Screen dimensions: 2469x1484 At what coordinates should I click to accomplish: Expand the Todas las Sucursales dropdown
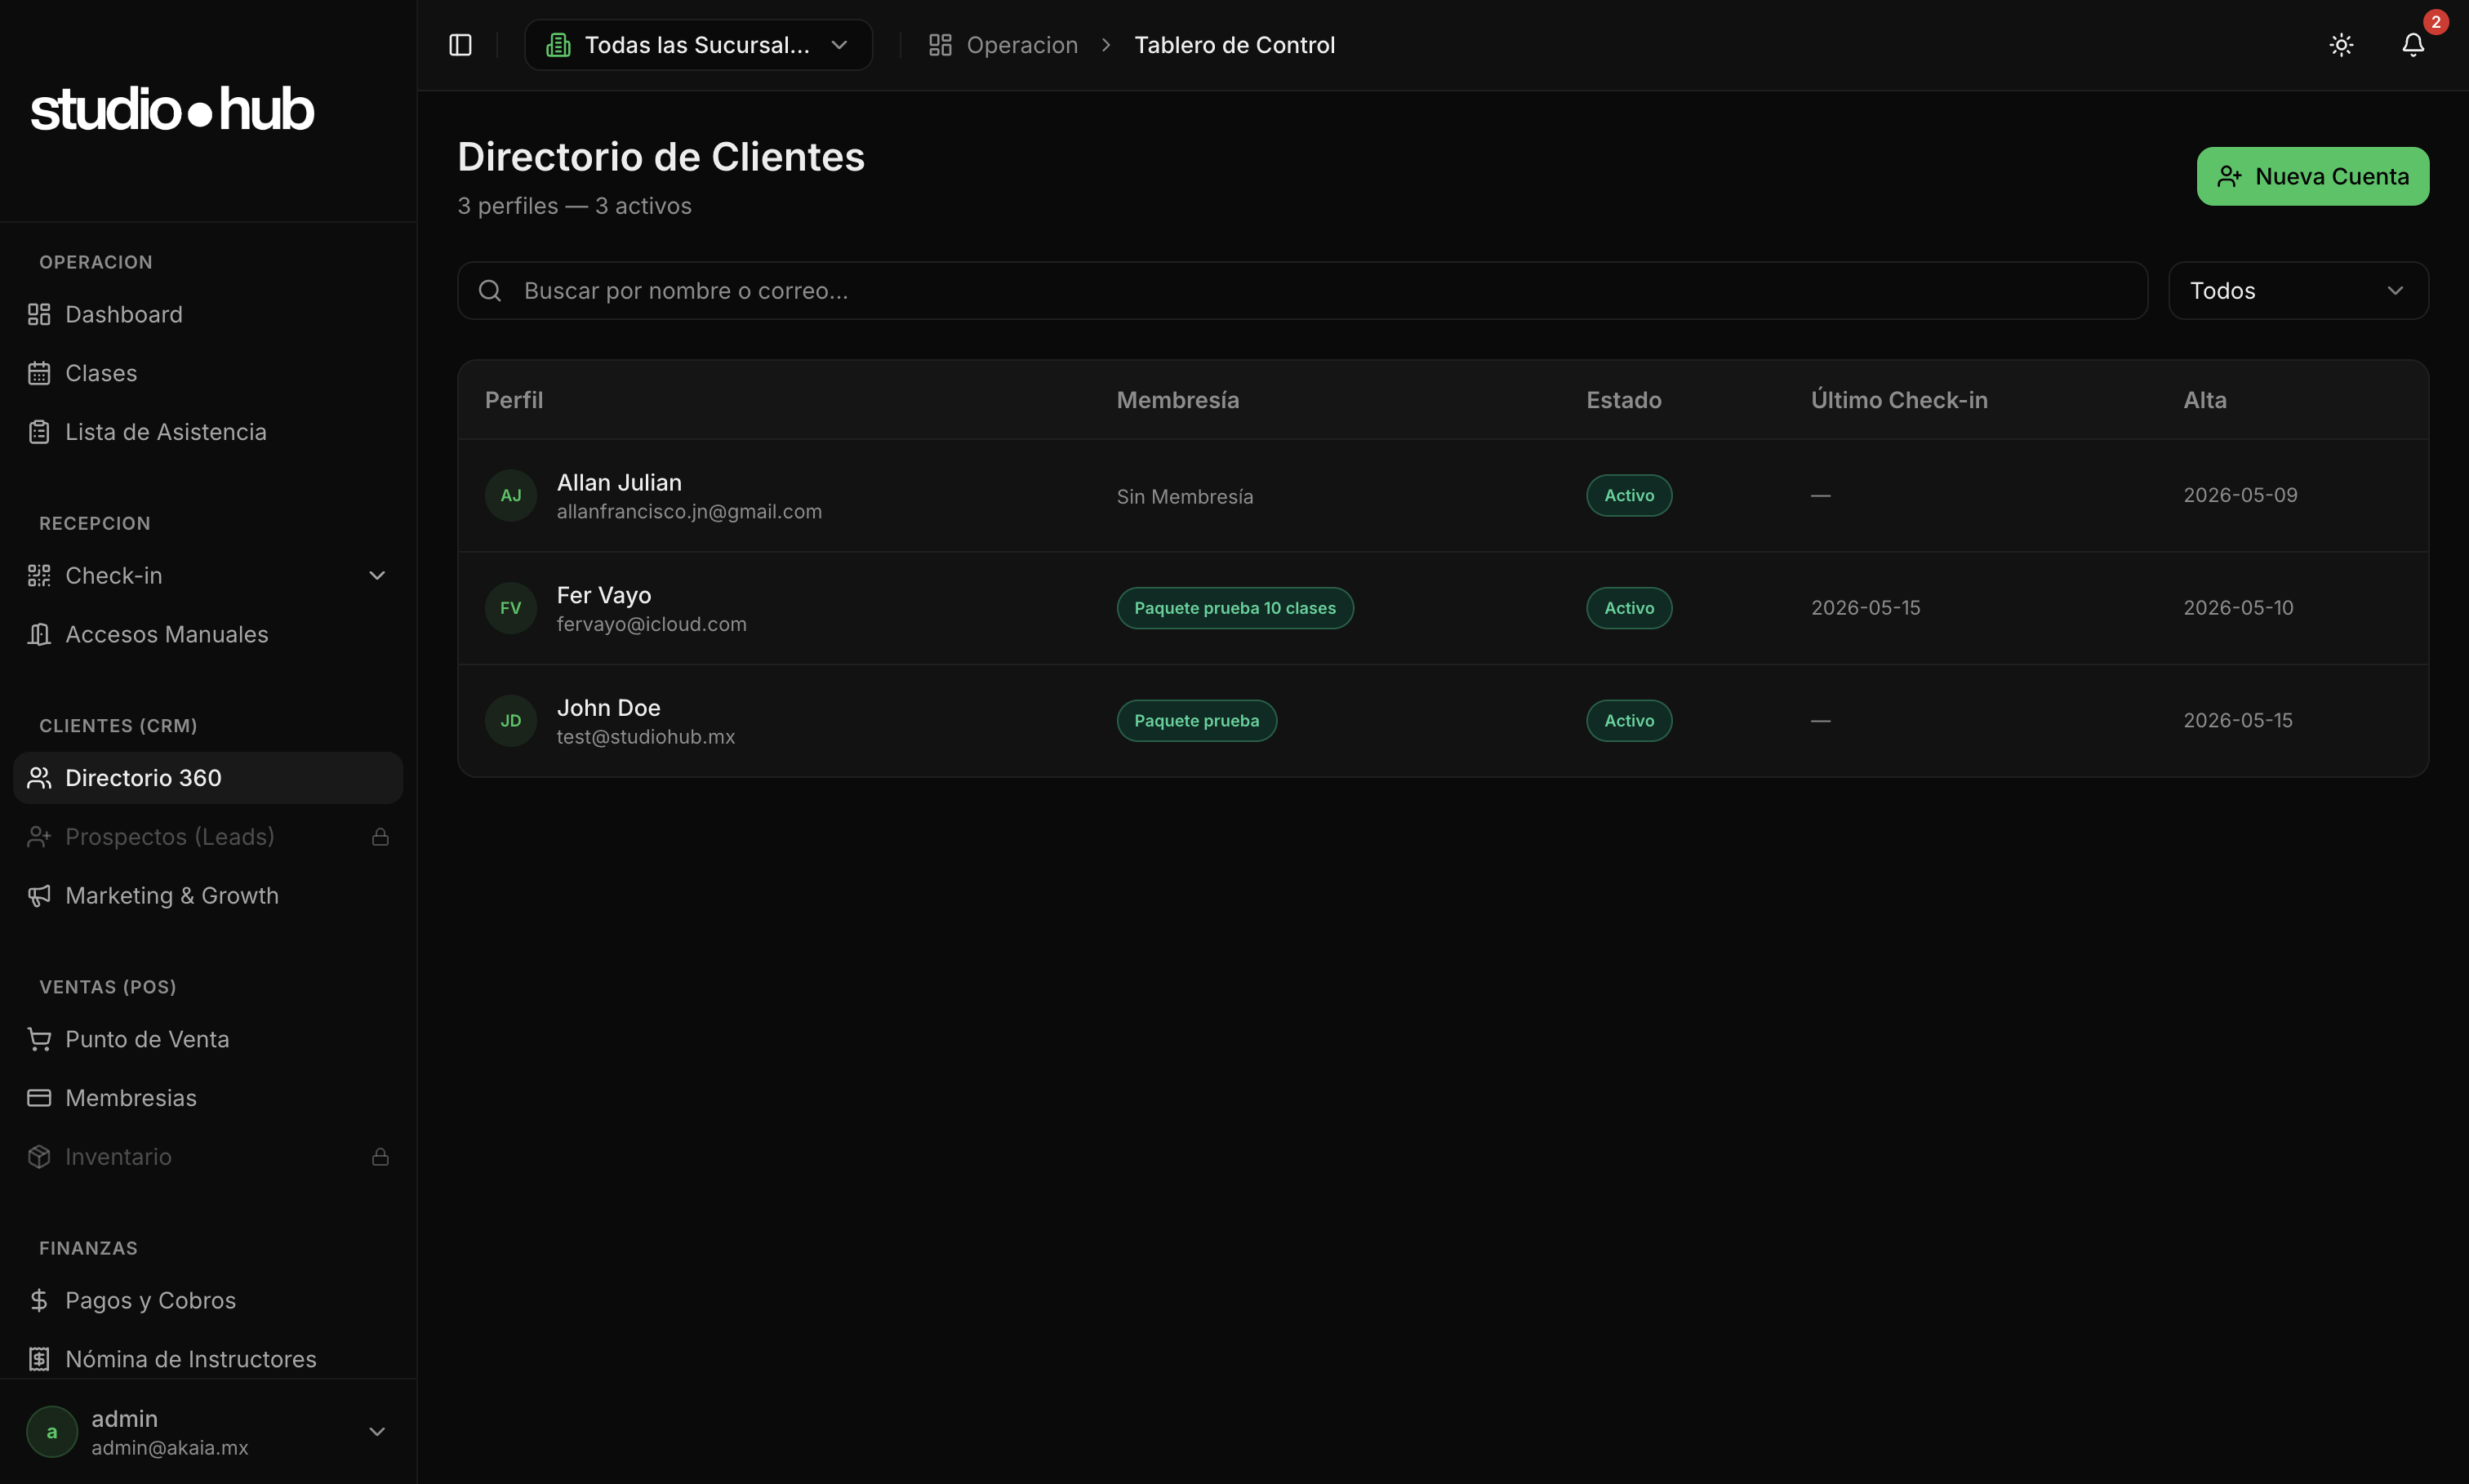698,45
